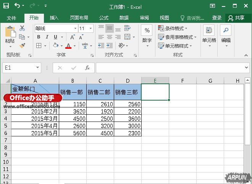Screen dimensions: 252x184
Task: Increase font size with large A
Action: pos(73,37)
